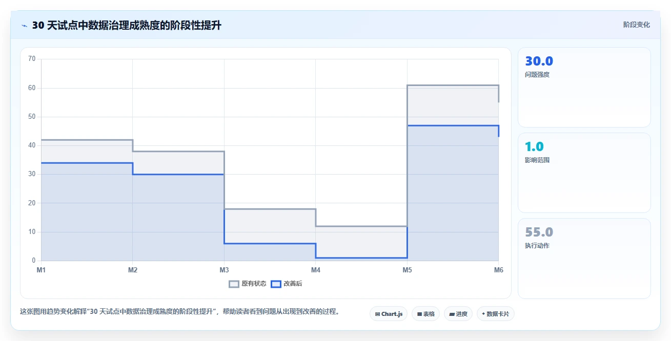Image resolution: width=671 pixels, height=341 pixels.
Task: Click the gray 原有状态 legend swatch
Action: click(x=234, y=284)
